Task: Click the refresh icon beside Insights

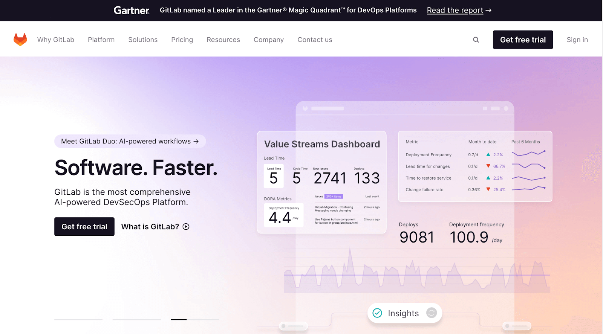Action: [432, 313]
